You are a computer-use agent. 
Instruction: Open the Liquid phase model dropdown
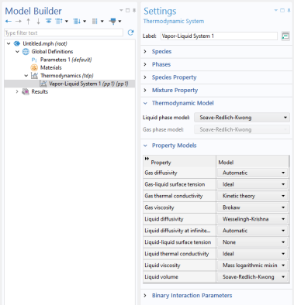point(242,118)
